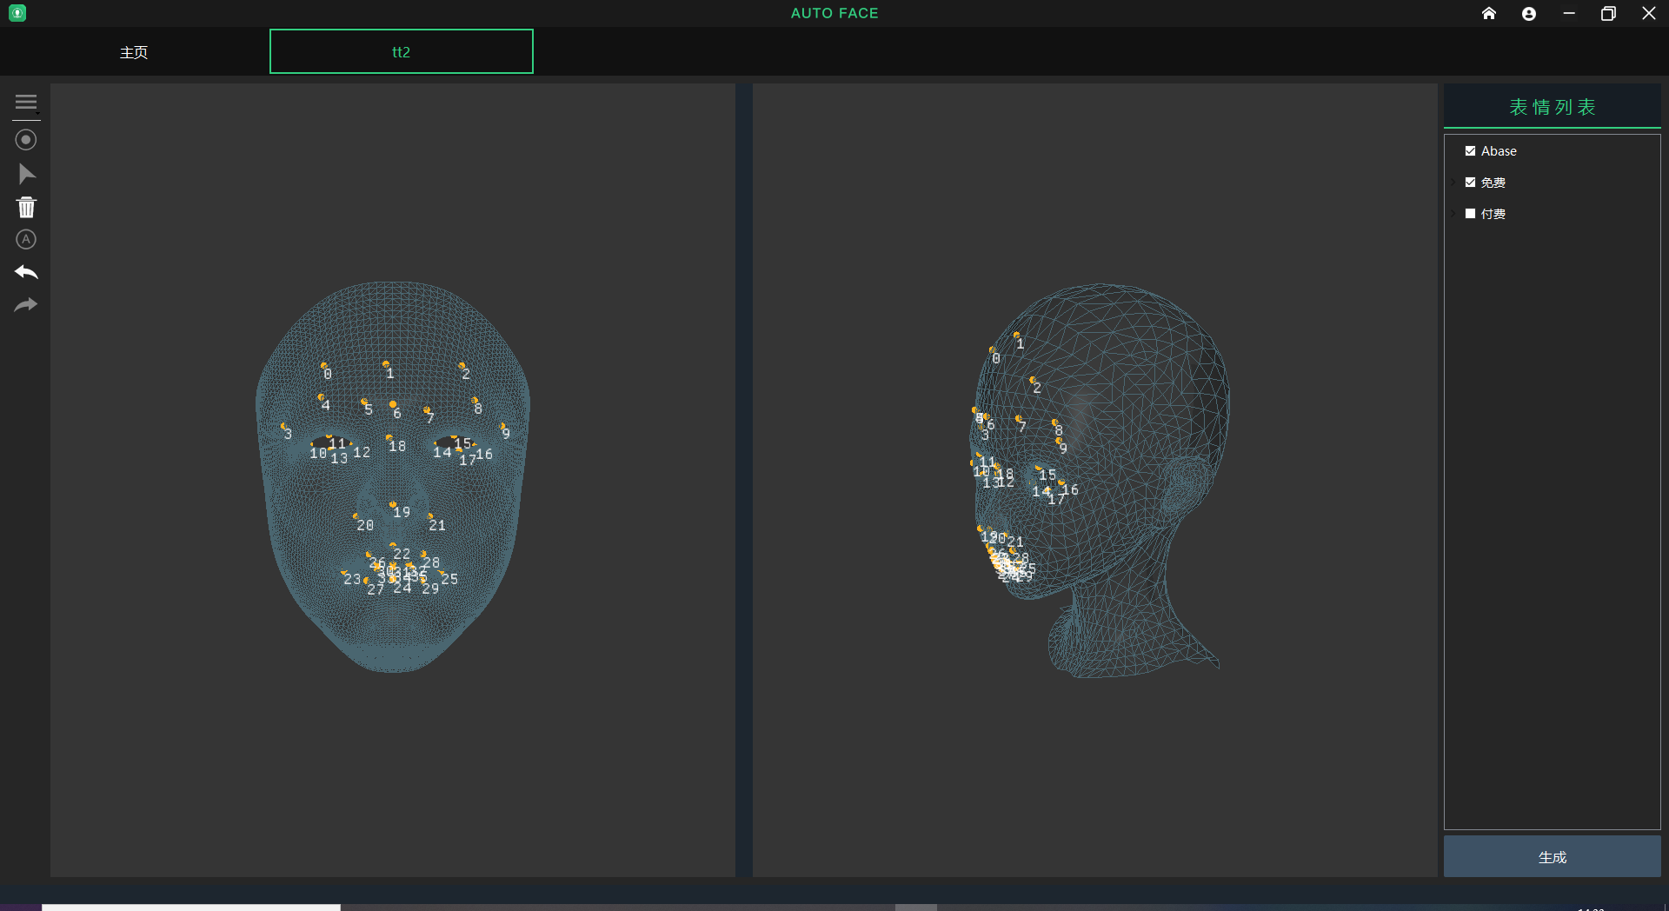Click the delete (trash) tool
The image size is (1669, 911).
point(26,207)
